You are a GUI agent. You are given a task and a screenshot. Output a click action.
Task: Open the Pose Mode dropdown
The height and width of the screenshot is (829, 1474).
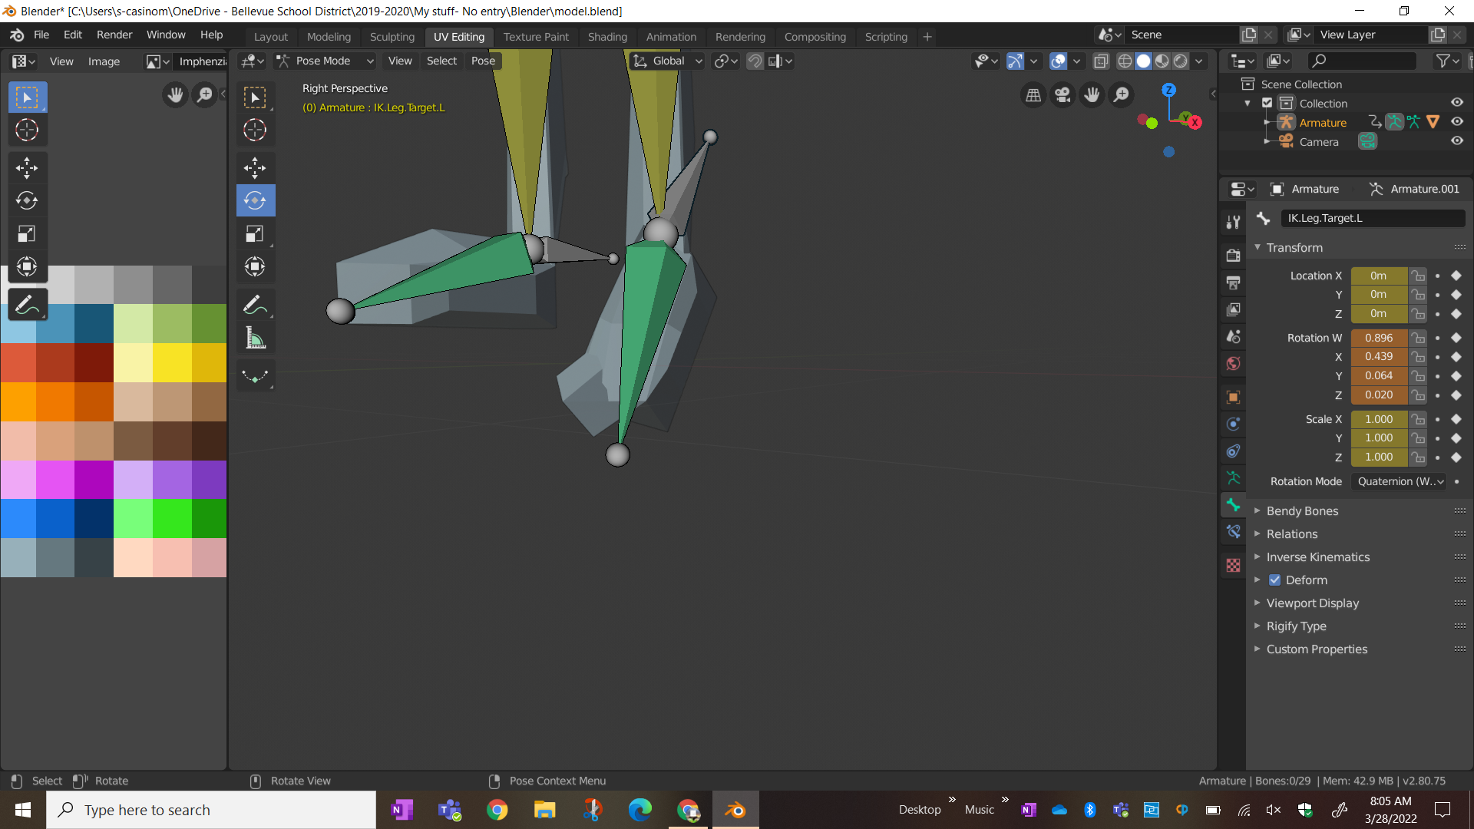tap(326, 61)
